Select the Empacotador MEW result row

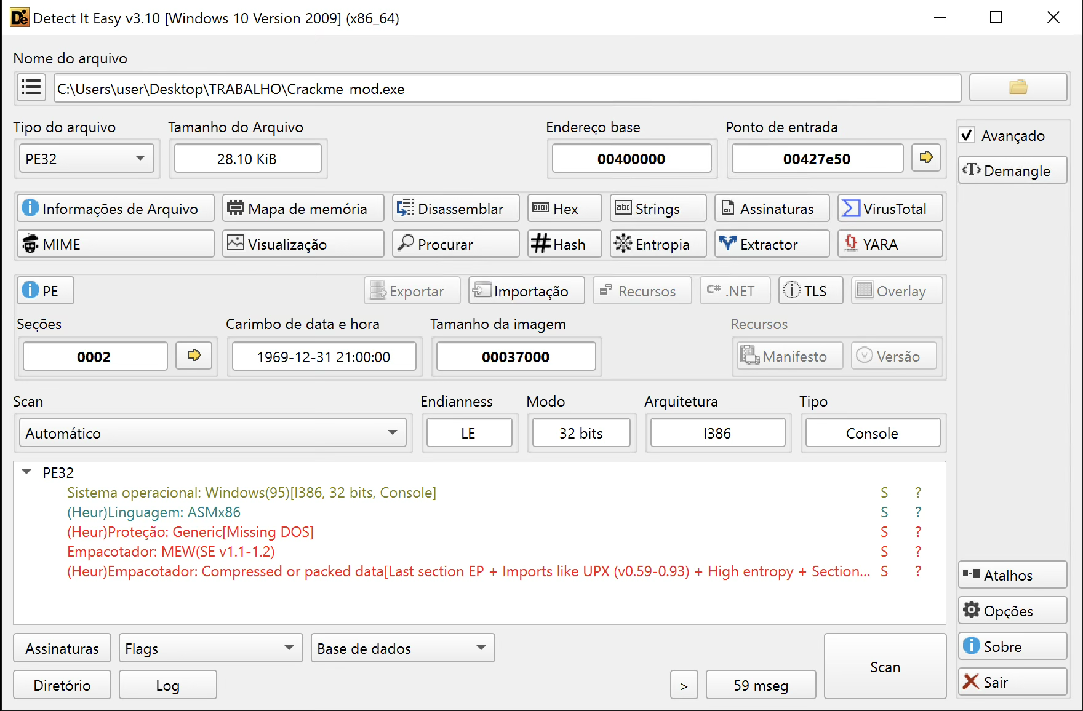[171, 552]
